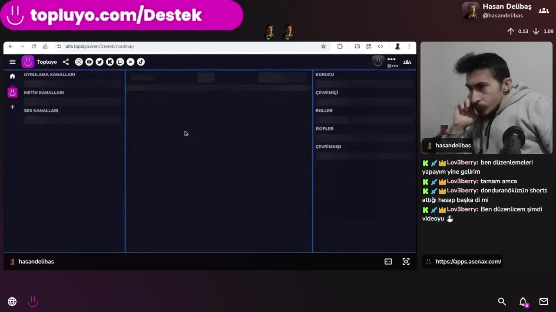
Task: Open search with the magnifier icon
Action: [x=502, y=302]
